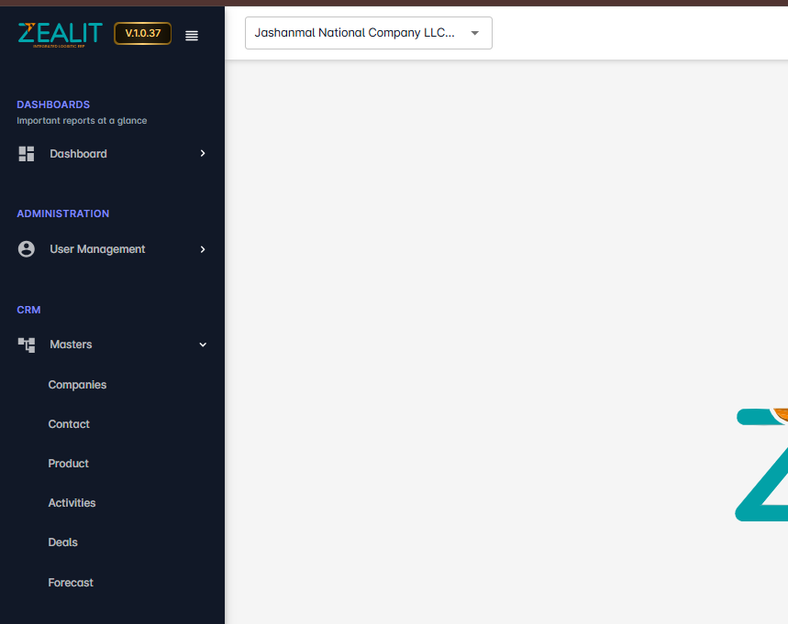The height and width of the screenshot is (624, 788).
Task: Expand User Management using its chevron
Action: [203, 249]
